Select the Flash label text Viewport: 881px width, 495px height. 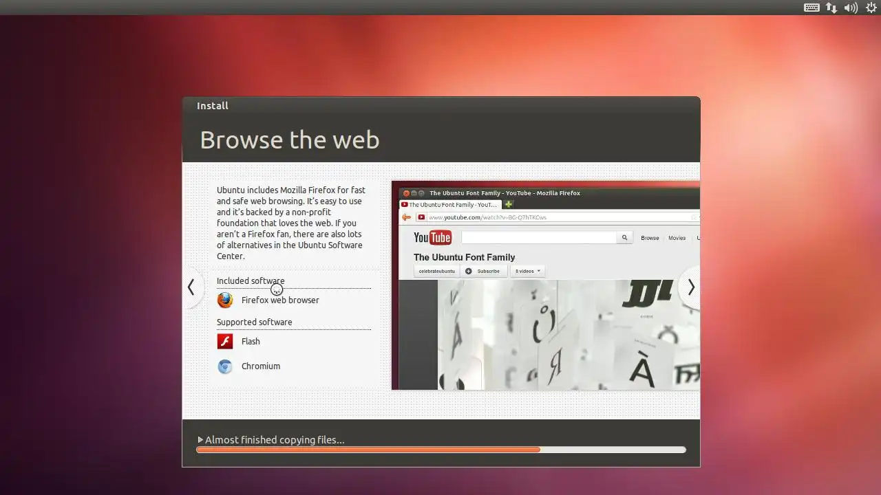[251, 342]
